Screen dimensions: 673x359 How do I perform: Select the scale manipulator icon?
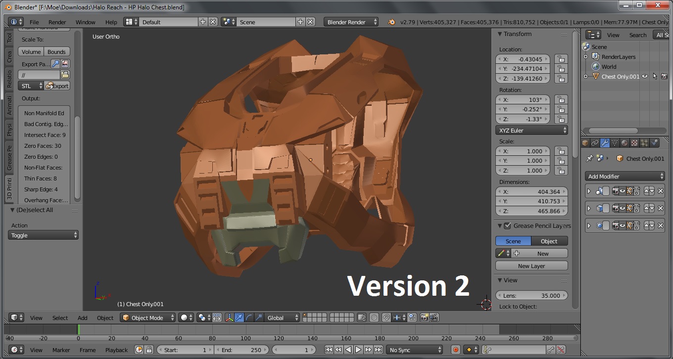tap(258, 317)
